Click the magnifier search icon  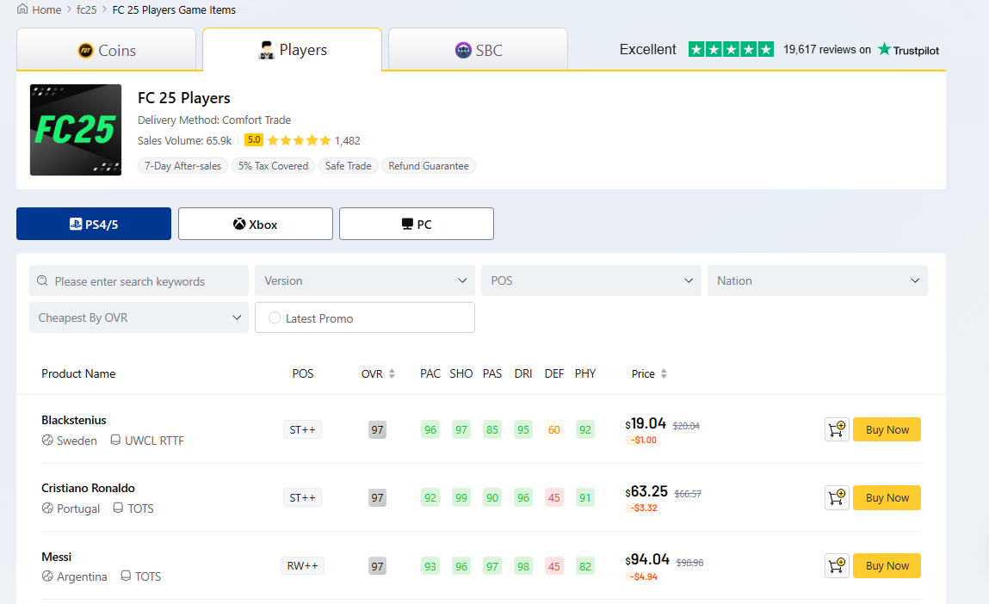click(x=42, y=280)
